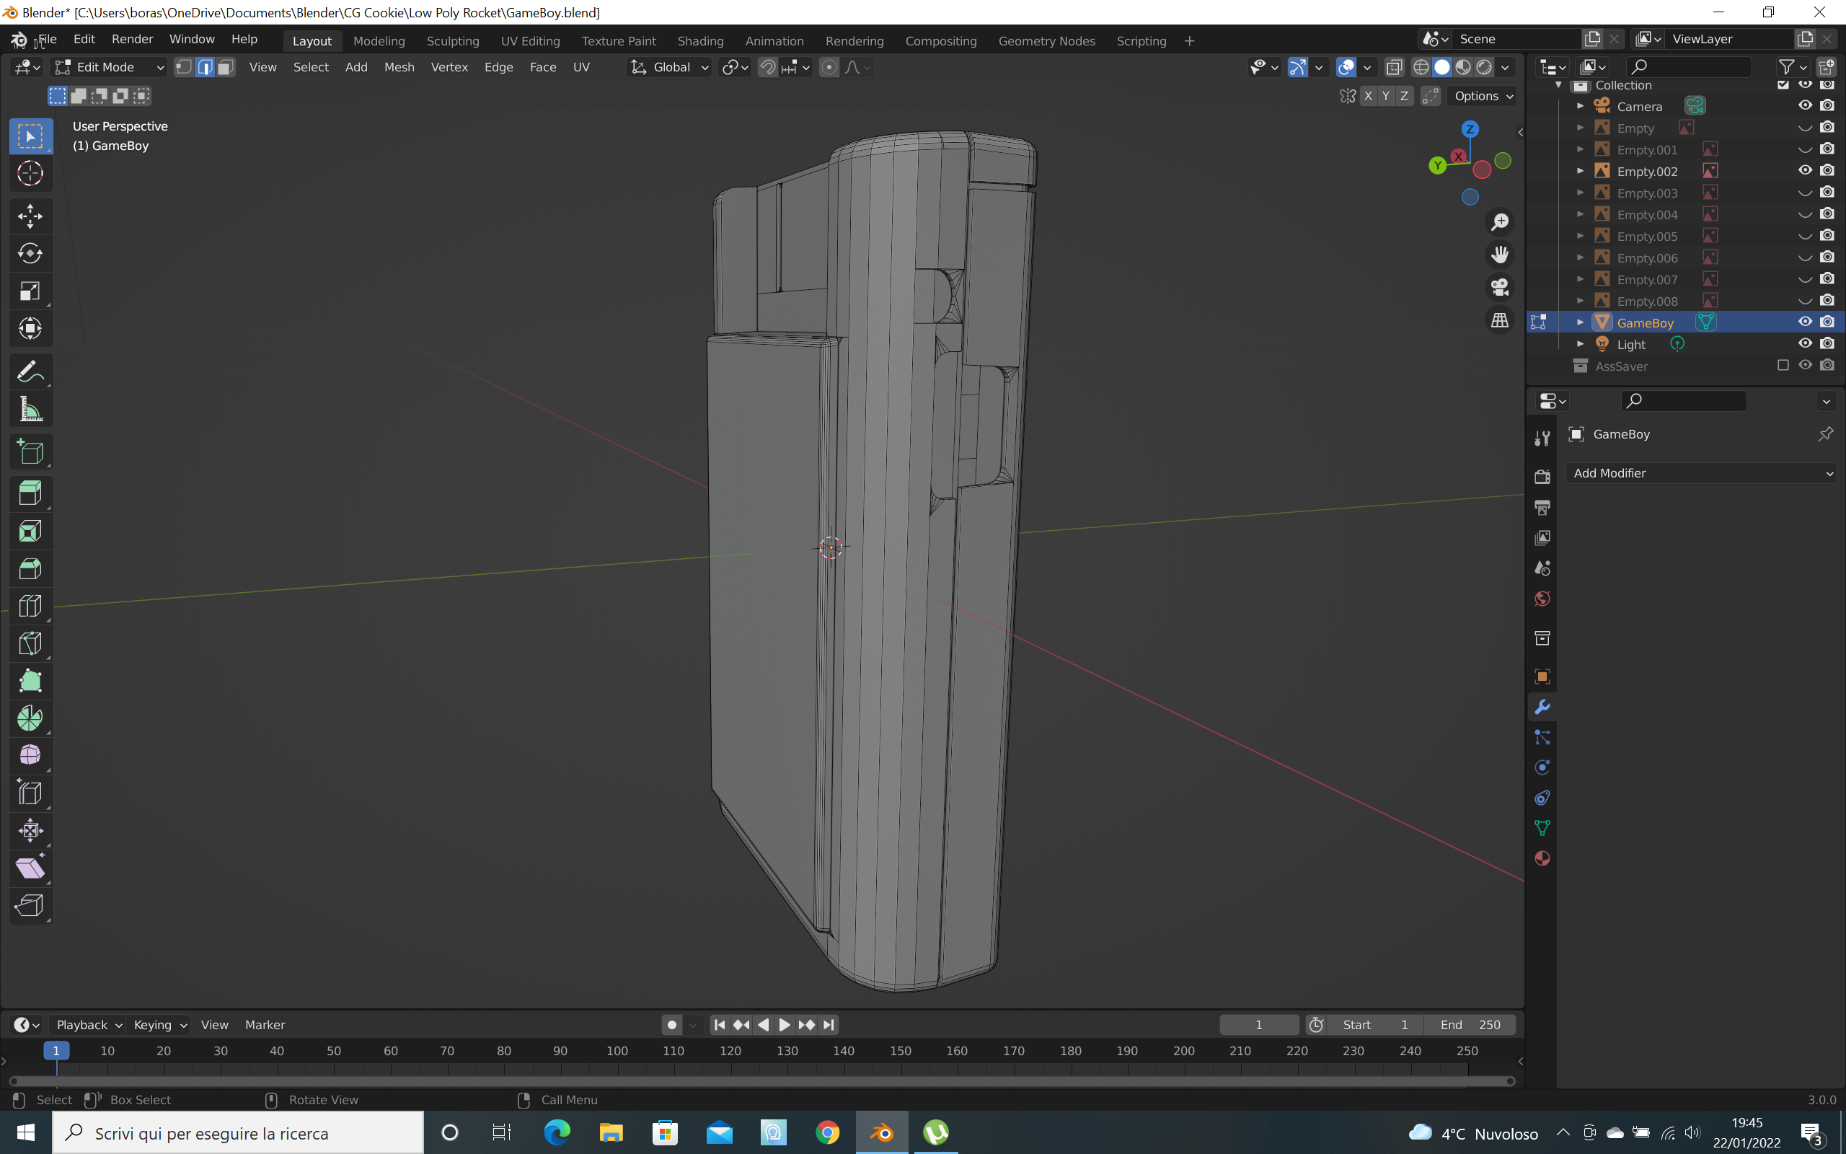
Task: Activate the Knife tool
Action: click(30, 643)
